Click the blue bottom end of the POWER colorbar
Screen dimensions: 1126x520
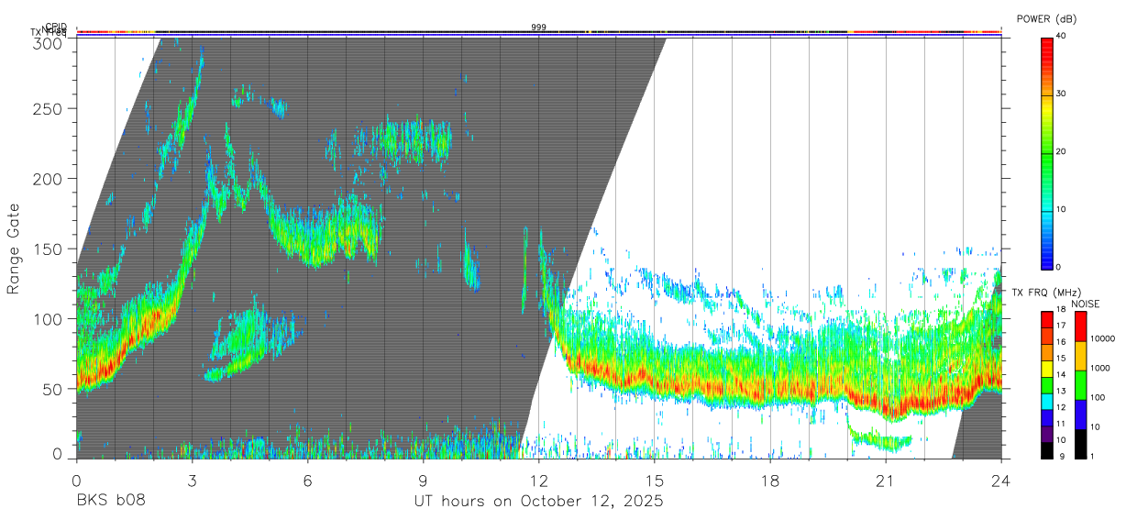click(x=1046, y=261)
